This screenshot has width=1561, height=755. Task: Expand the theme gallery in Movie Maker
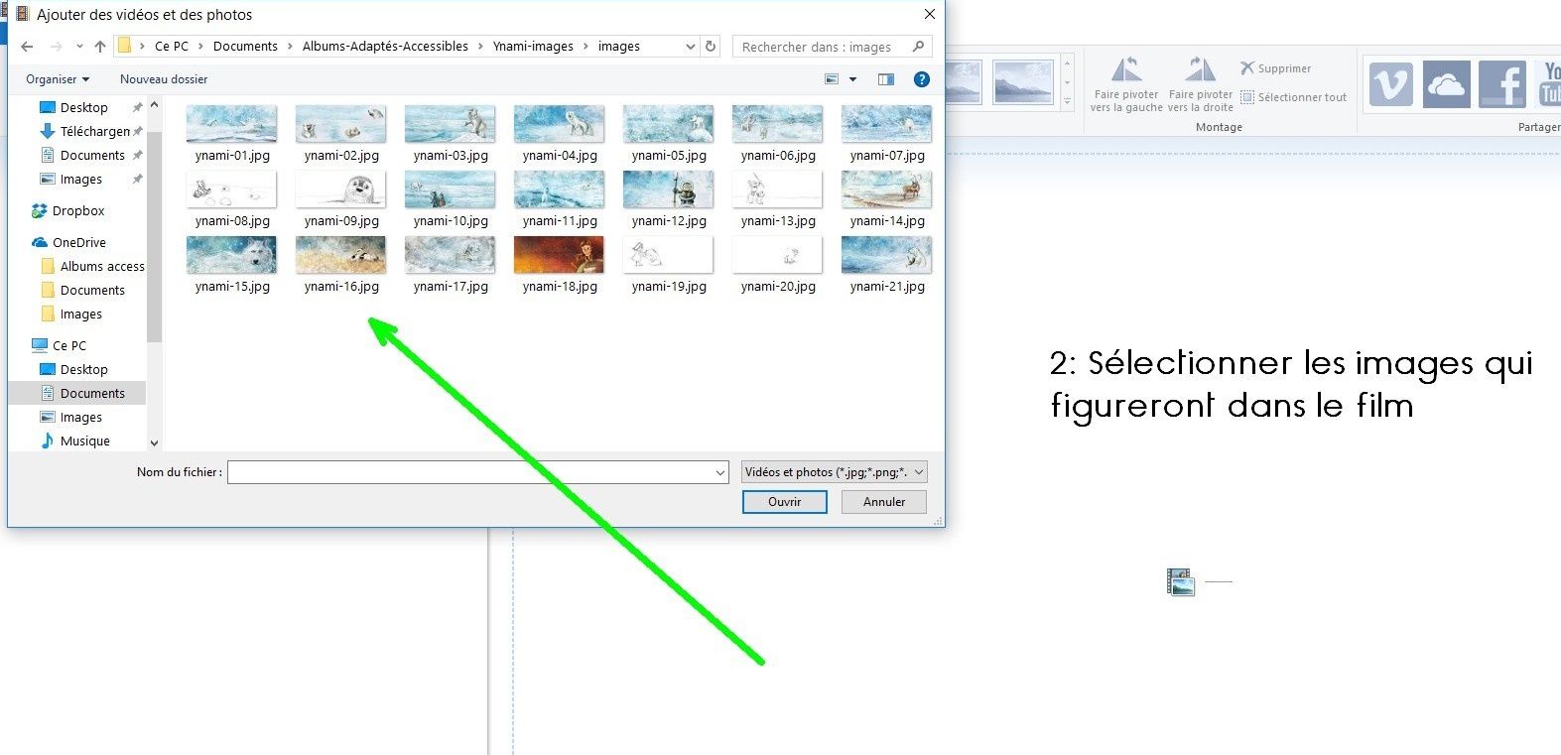point(1068,101)
